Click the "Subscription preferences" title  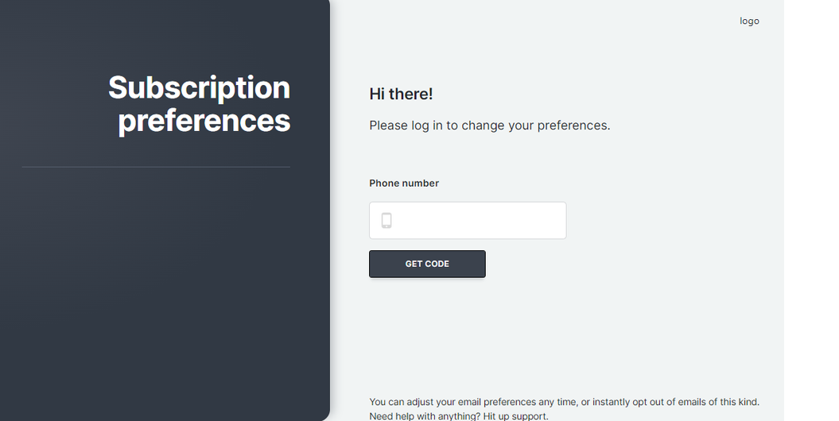point(200,104)
